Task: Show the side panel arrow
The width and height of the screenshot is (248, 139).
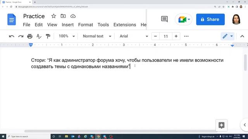Action: click(x=245, y=125)
